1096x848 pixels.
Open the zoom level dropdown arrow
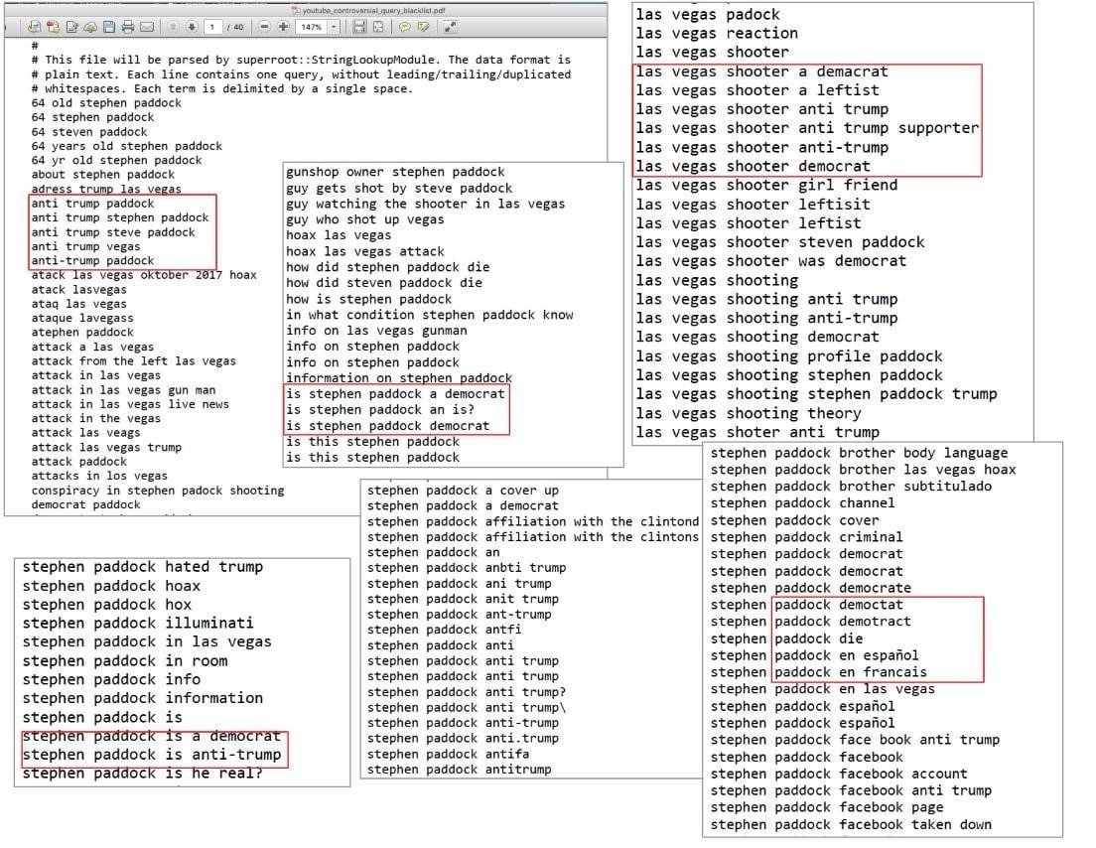[x=333, y=27]
